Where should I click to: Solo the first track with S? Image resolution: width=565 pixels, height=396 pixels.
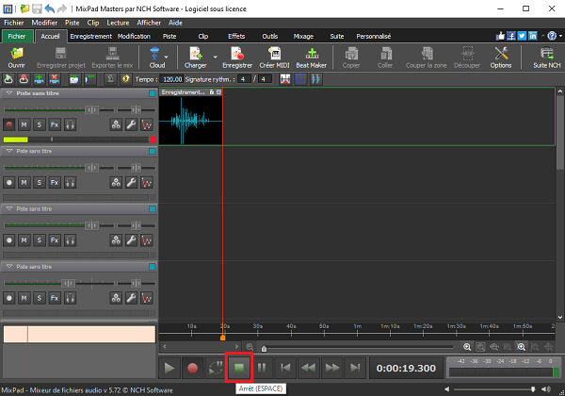39,124
